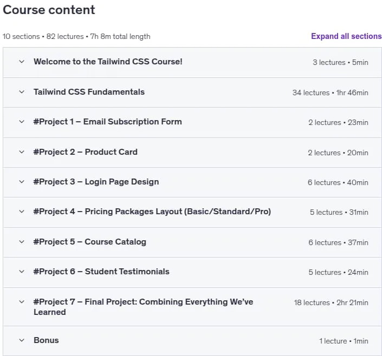The width and height of the screenshot is (382, 356).
Task: Expand chevron beside Welcome to the Tailwind CSS Course
Action: [x=22, y=62]
